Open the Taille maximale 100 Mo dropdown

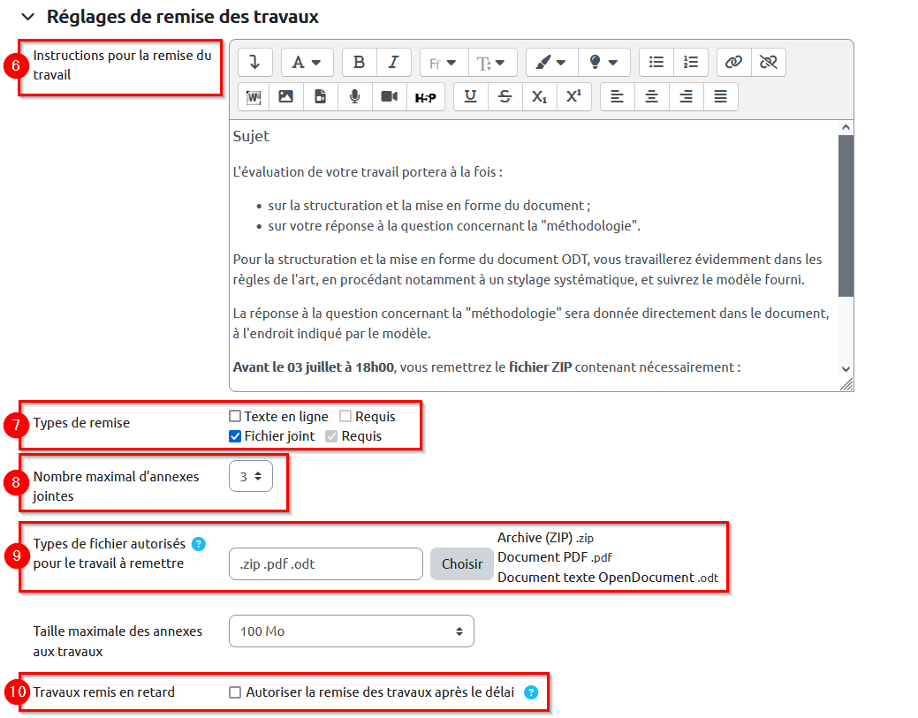click(351, 631)
